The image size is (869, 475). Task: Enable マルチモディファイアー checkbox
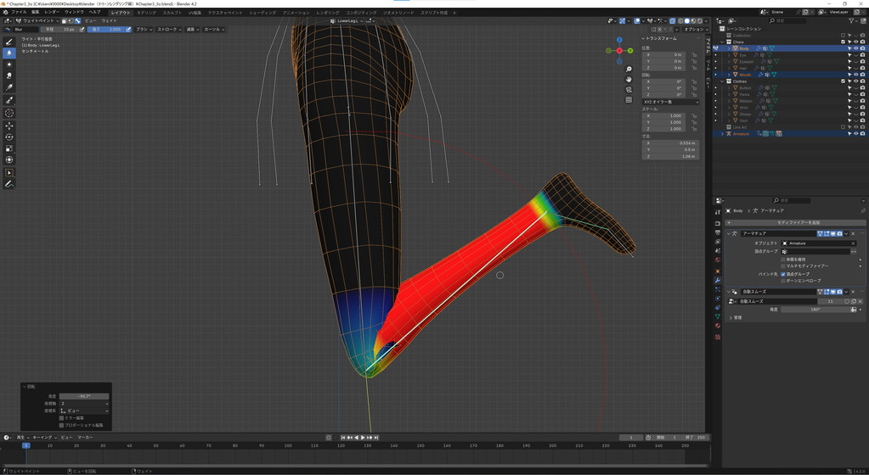pyautogui.click(x=783, y=265)
